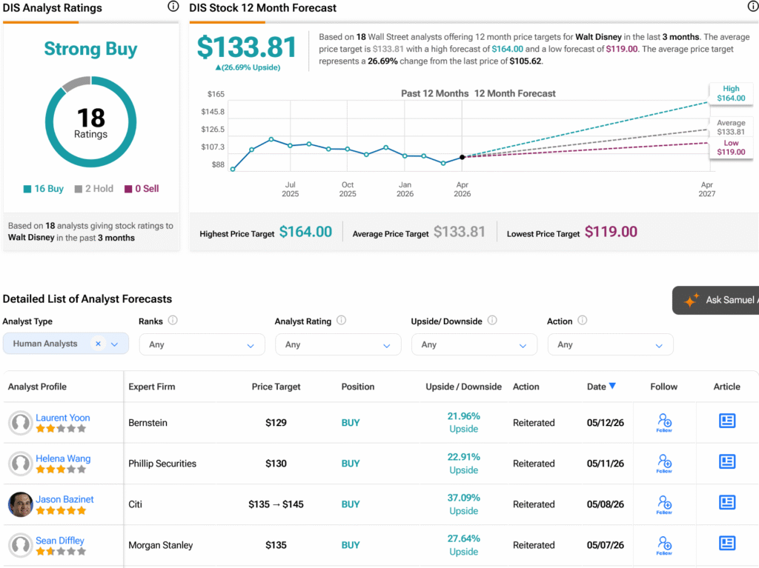The height and width of the screenshot is (568, 759).
Task: Open the Analyst Rating Any dropdown
Action: (338, 344)
